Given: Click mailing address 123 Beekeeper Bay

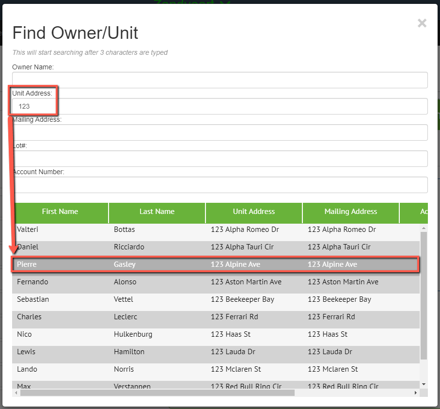Looking at the screenshot, I should [339, 299].
